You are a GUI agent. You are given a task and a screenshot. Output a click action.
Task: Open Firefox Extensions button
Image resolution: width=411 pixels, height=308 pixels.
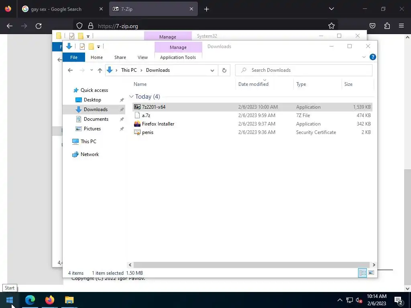click(387, 26)
